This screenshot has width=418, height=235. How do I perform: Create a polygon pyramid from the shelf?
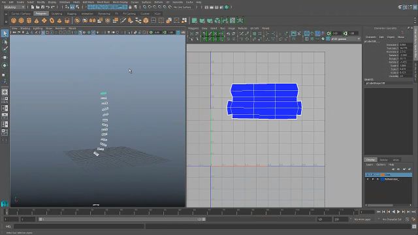(59, 20)
